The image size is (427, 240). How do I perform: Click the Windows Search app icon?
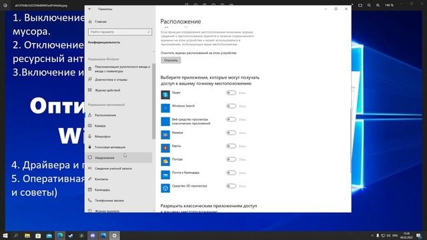click(x=165, y=108)
